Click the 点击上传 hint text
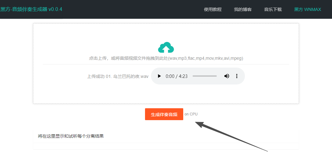The height and width of the screenshot is (163, 332). (166, 58)
